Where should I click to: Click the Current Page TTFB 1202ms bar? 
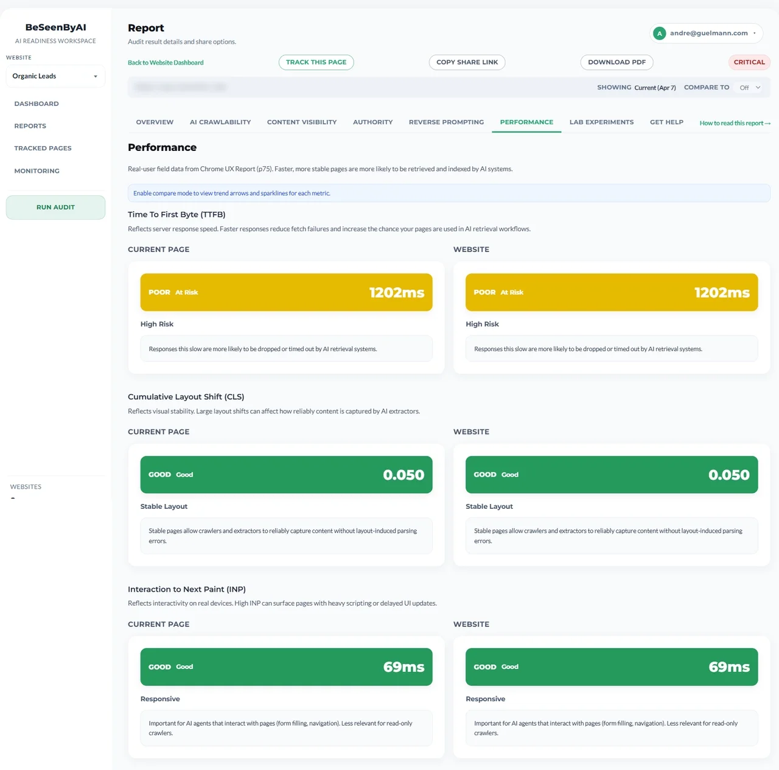[x=286, y=292]
